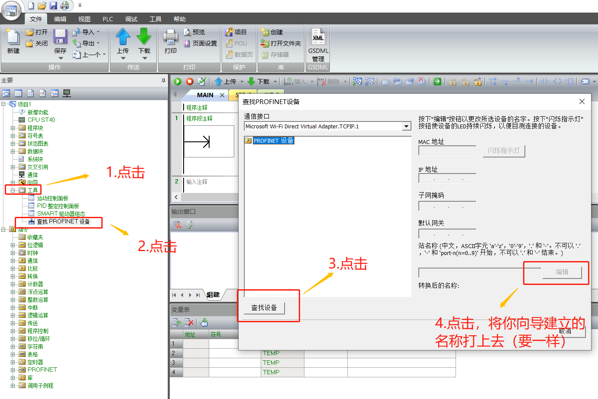Screen dimensions: 598x399
Task: Click the 闪烁指示灯 button
Action: (x=504, y=151)
